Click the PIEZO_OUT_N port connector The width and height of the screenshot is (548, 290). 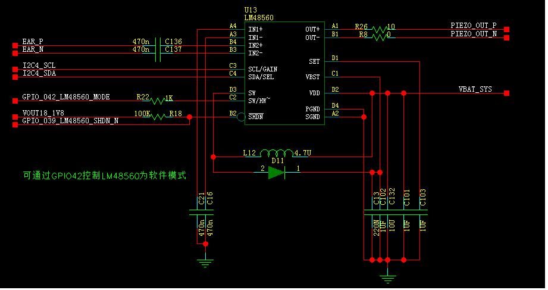pos(507,38)
